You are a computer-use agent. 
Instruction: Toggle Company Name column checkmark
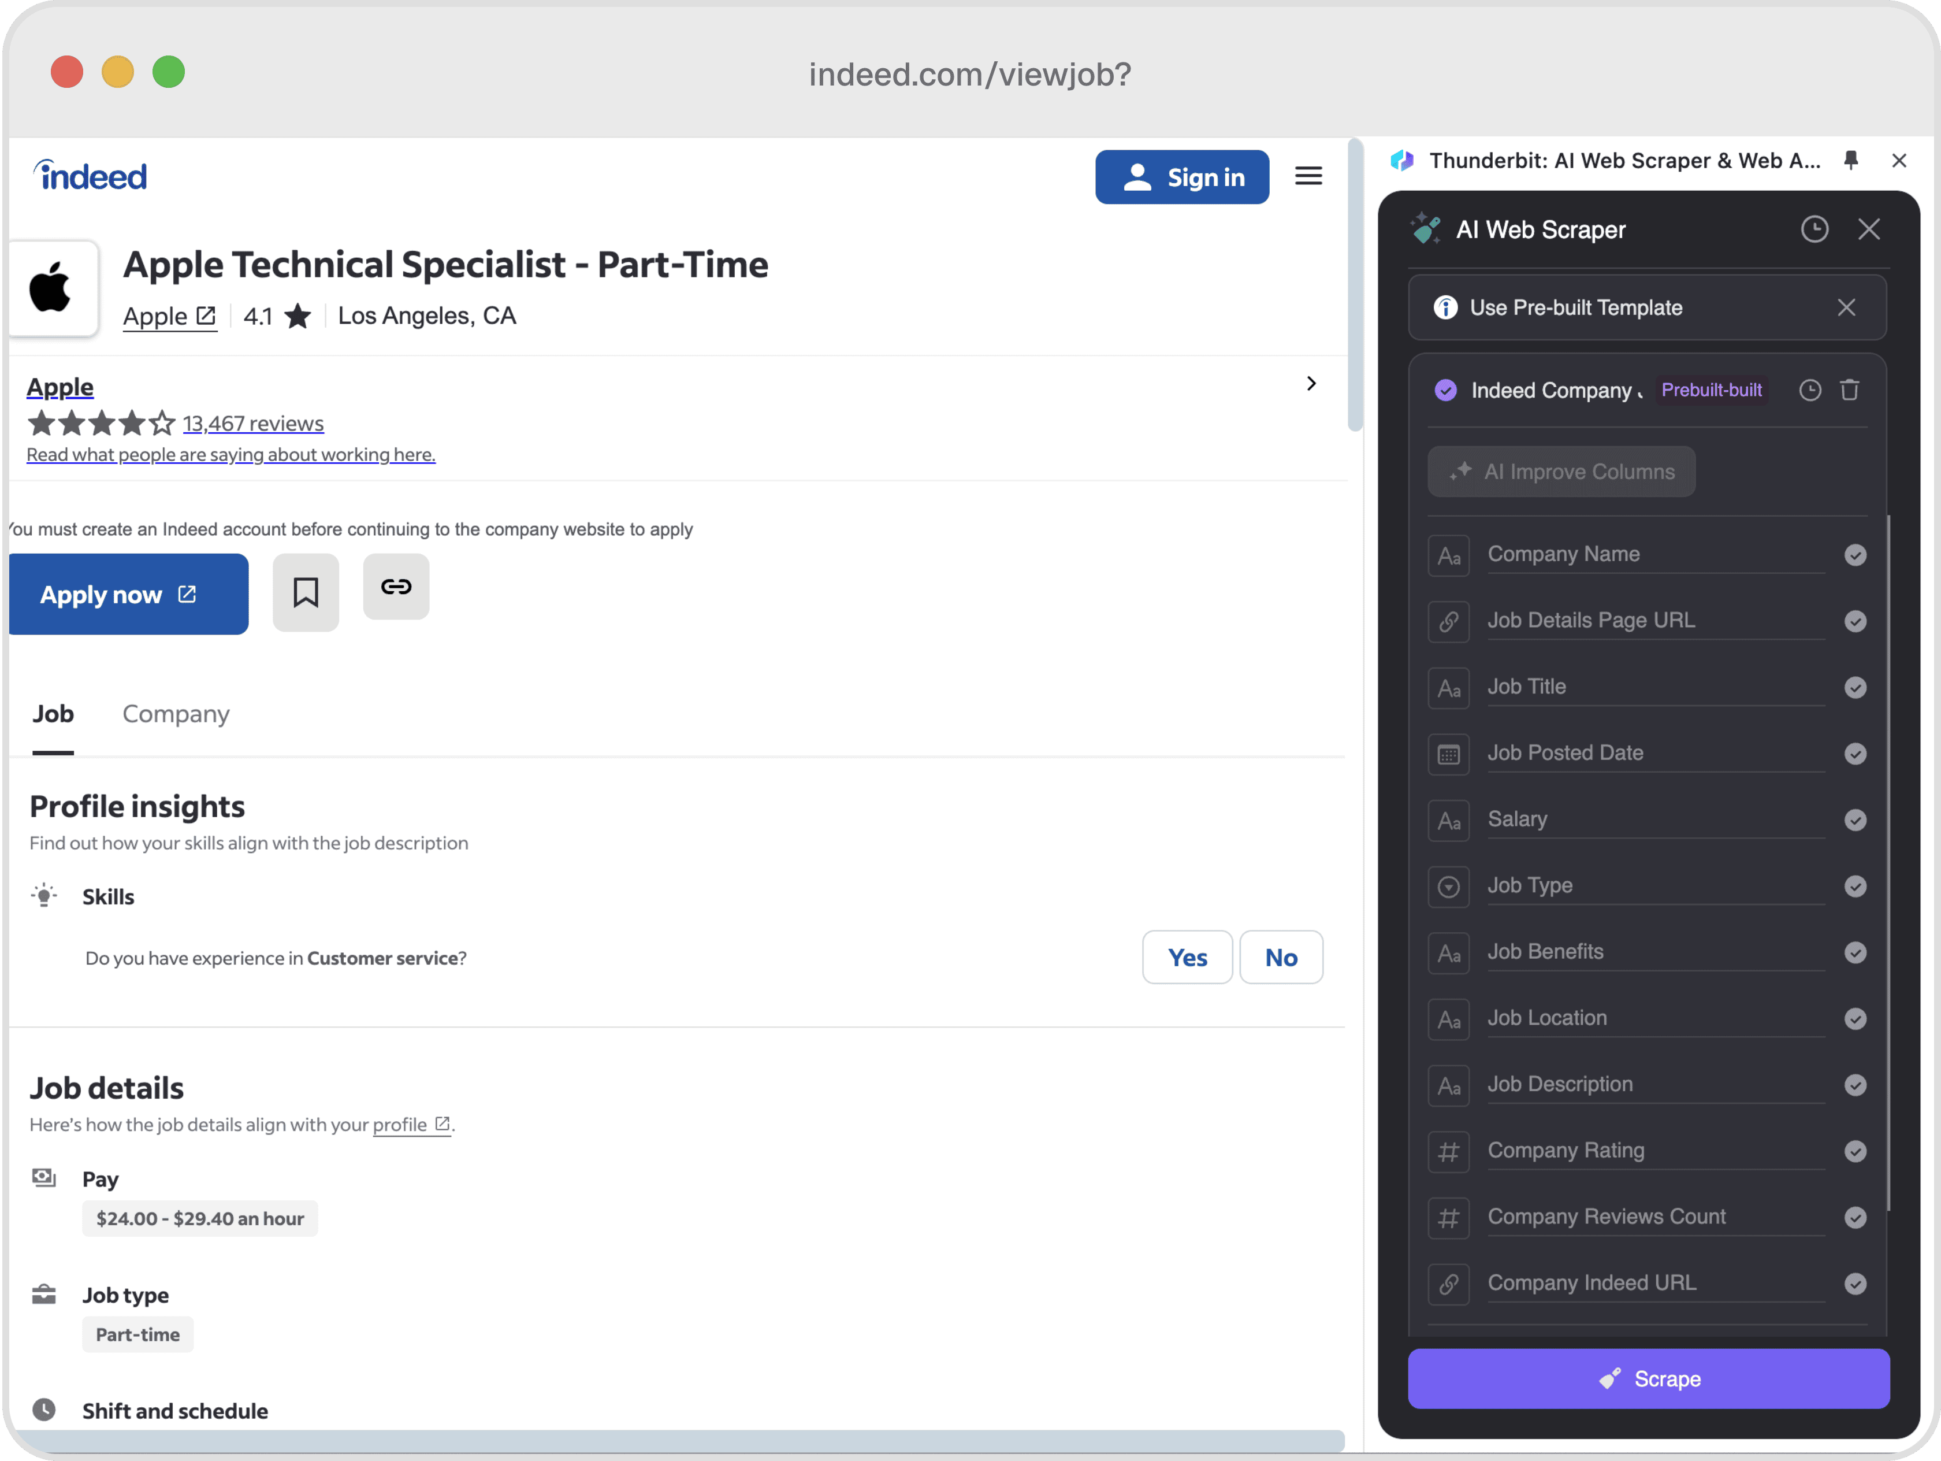pos(1855,555)
